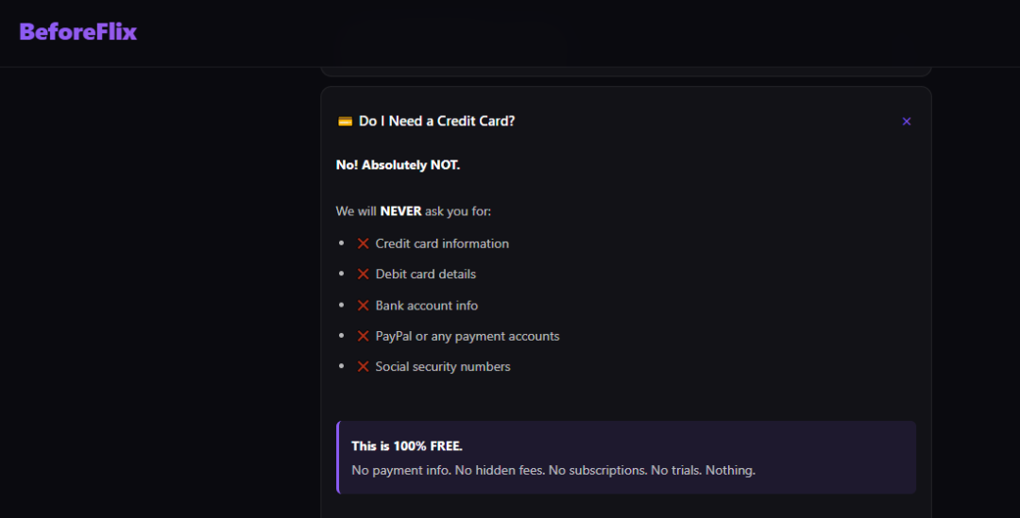This screenshot has height=518, width=1020.
Task: Click the "No payment info. No hidden fees" line
Action: tap(553, 470)
